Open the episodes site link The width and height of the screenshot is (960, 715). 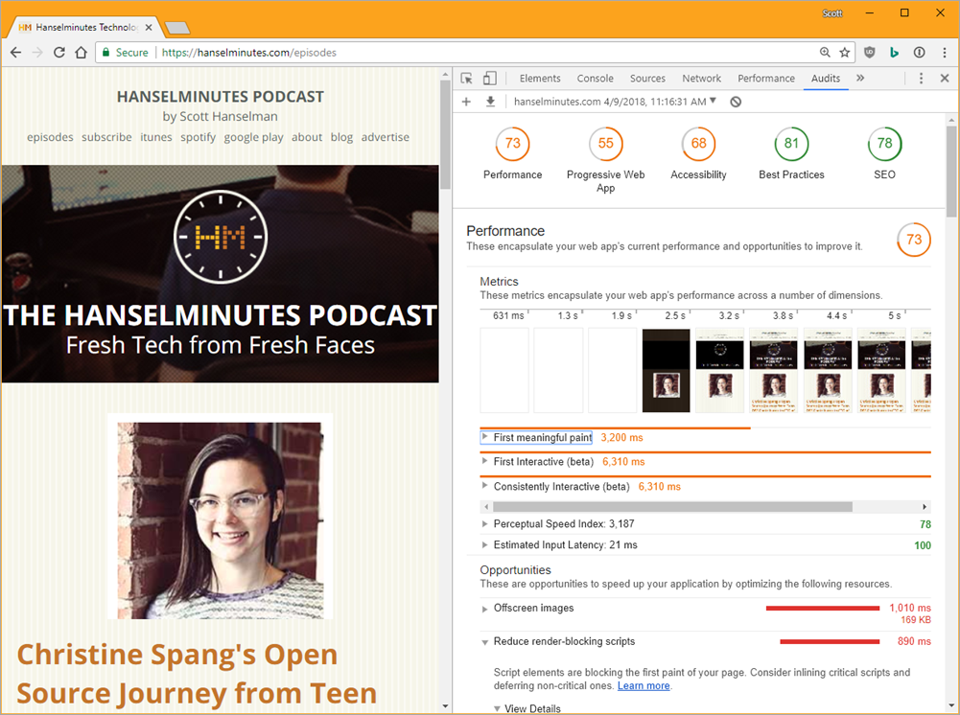pos(50,137)
